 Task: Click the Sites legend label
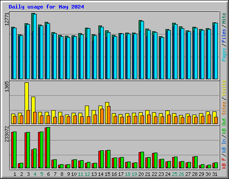tap(224, 108)
